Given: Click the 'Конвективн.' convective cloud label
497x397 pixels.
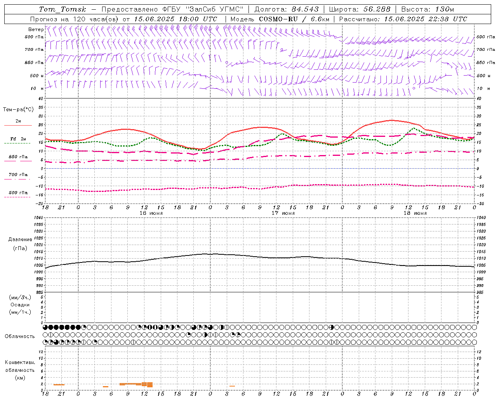Looking at the screenshot, I should click(x=20, y=362).
